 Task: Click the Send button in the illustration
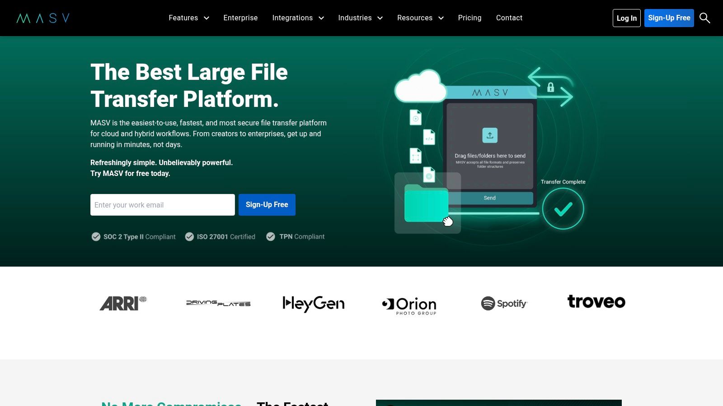490,198
